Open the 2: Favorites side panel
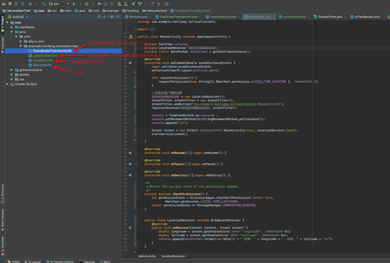 tap(3, 246)
